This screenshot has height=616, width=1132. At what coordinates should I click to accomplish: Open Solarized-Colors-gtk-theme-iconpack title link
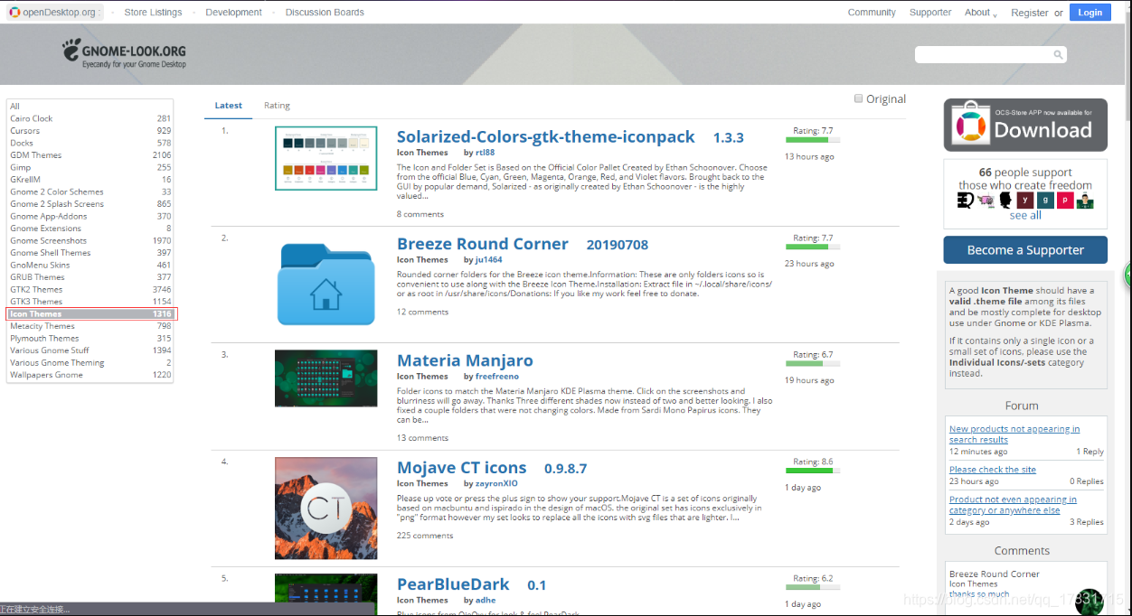click(x=545, y=136)
